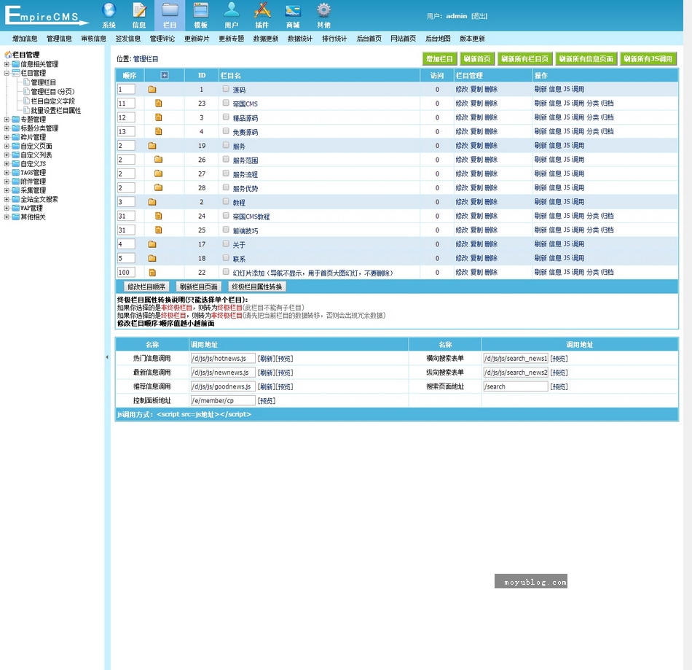Click folder icon of 源码 row
692x670 pixels.
pyautogui.click(x=152, y=89)
